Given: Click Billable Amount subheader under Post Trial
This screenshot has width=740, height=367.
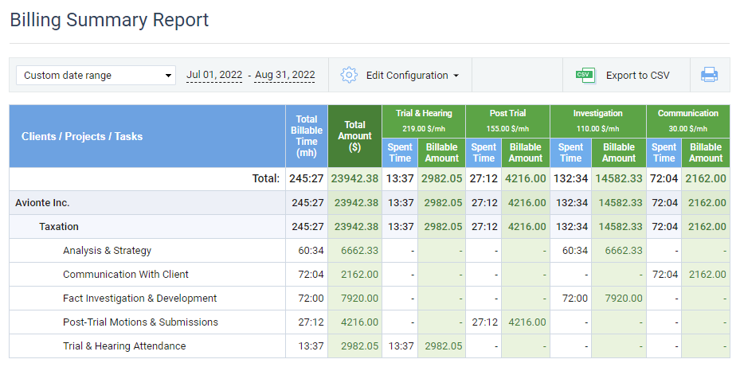Looking at the screenshot, I should click(x=526, y=153).
